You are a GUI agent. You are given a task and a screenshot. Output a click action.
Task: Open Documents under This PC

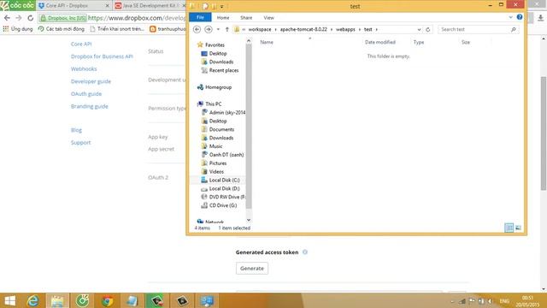[x=221, y=129]
